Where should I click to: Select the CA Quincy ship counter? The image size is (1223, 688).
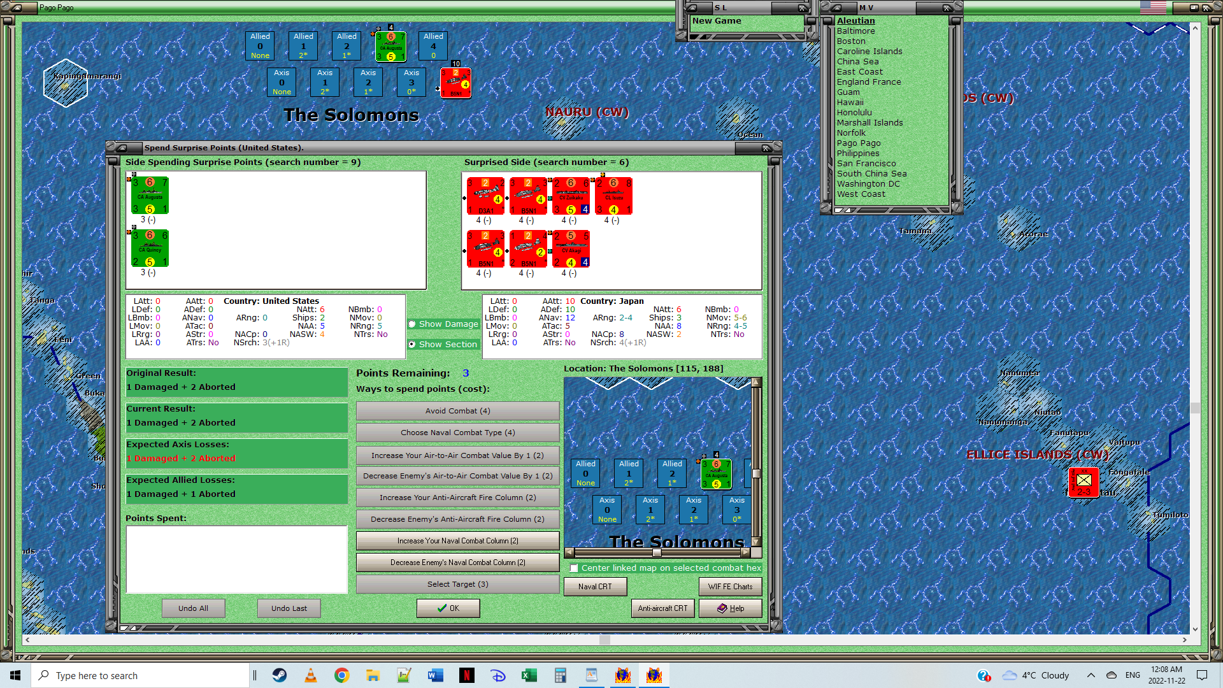tap(150, 248)
